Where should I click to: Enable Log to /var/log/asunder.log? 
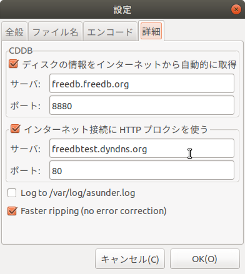click(x=12, y=193)
